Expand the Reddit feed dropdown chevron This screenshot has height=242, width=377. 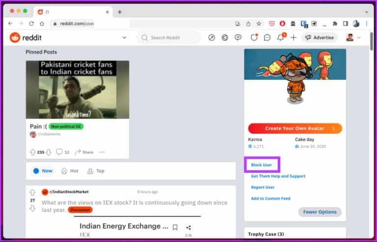click(x=124, y=37)
